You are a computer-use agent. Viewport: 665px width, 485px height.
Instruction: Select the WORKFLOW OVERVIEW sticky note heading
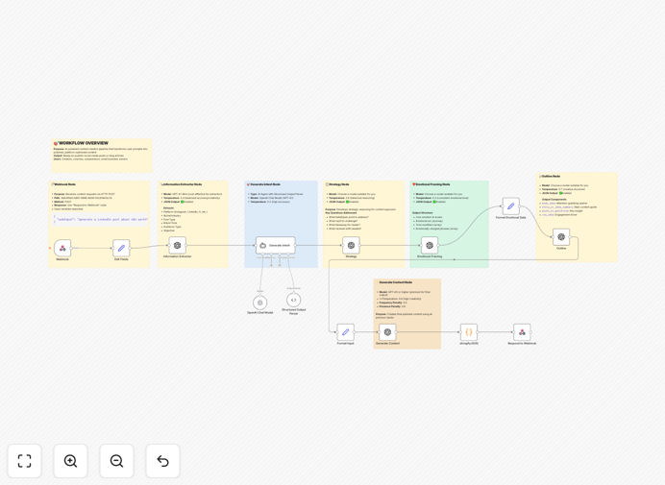coord(83,143)
